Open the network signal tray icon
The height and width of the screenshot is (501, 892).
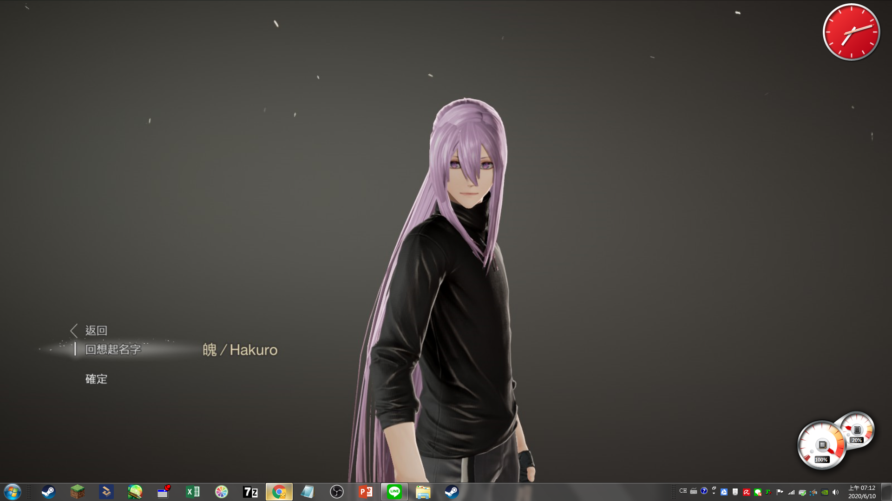pos(791,492)
